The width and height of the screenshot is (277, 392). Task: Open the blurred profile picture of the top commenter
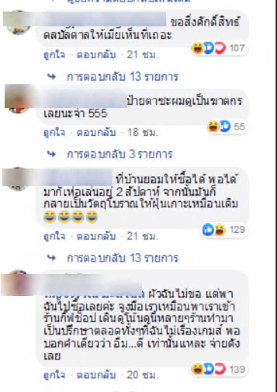pos(18,23)
